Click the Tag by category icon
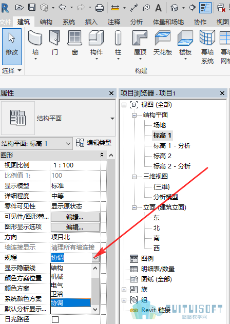The image size is (230, 324). [x=146, y=8]
